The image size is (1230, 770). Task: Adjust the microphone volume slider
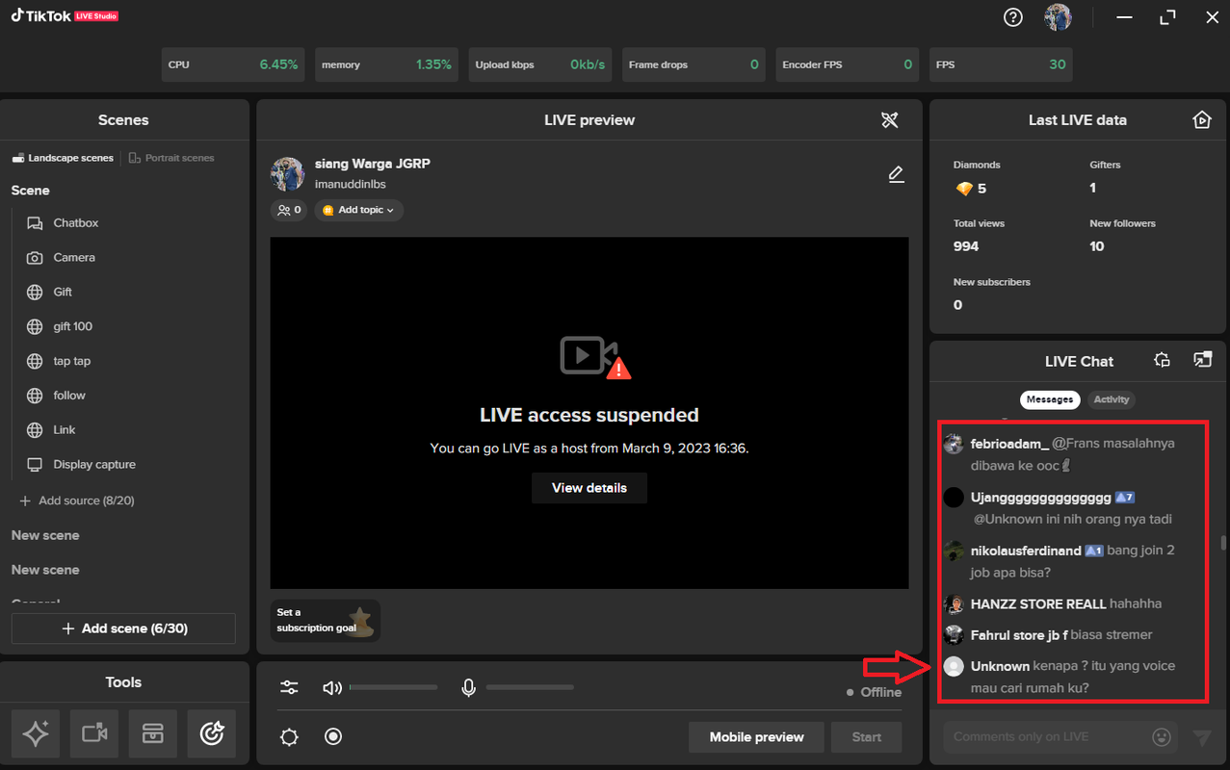(x=530, y=687)
